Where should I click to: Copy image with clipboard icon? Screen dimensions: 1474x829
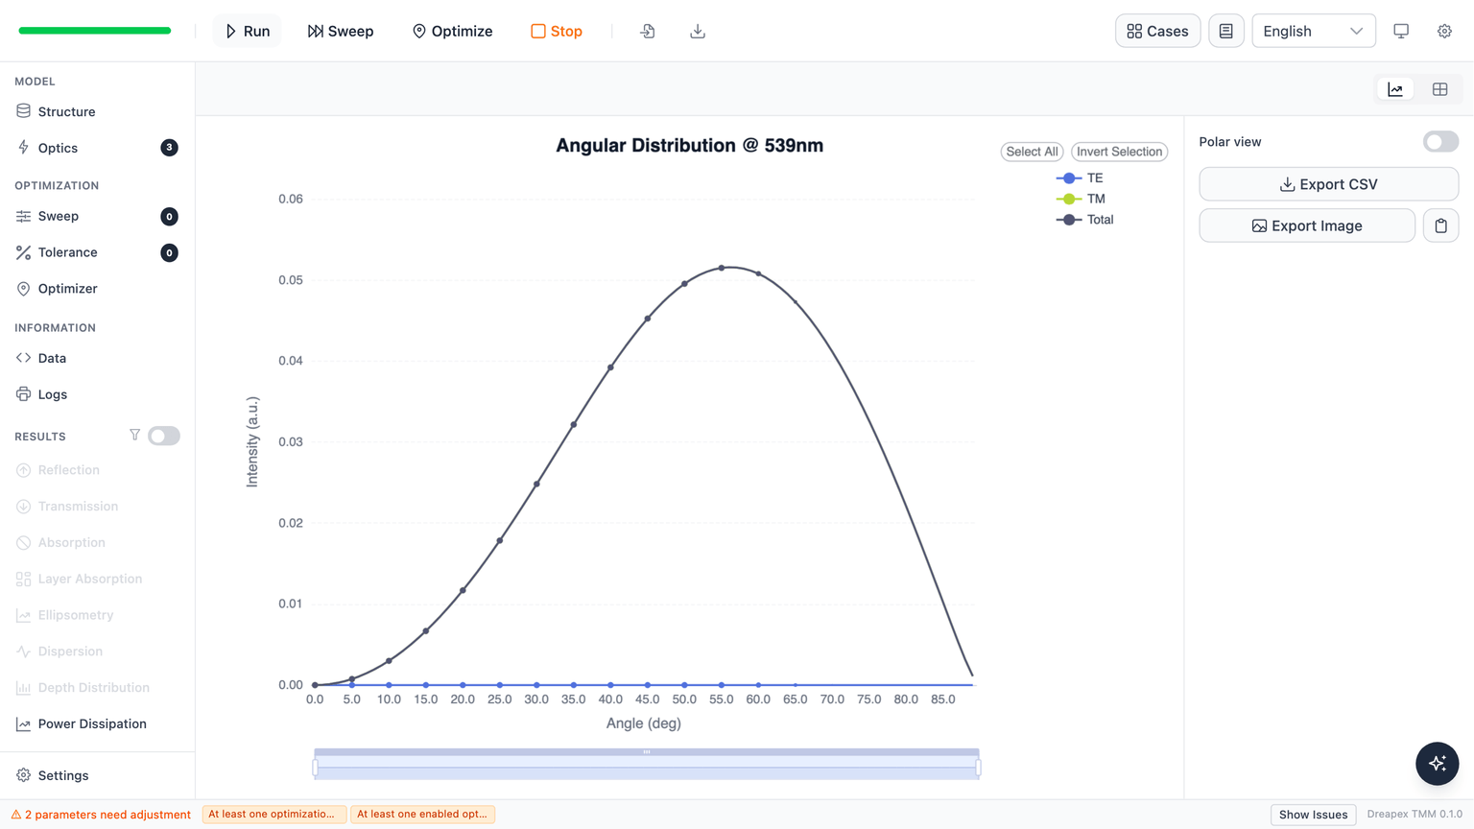click(1440, 225)
